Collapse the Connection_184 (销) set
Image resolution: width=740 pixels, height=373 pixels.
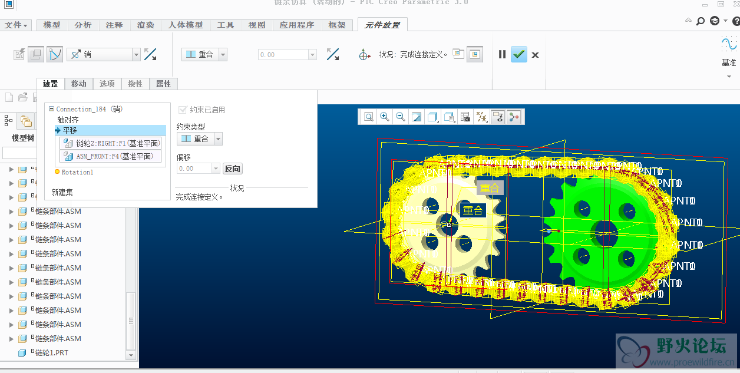51,109
